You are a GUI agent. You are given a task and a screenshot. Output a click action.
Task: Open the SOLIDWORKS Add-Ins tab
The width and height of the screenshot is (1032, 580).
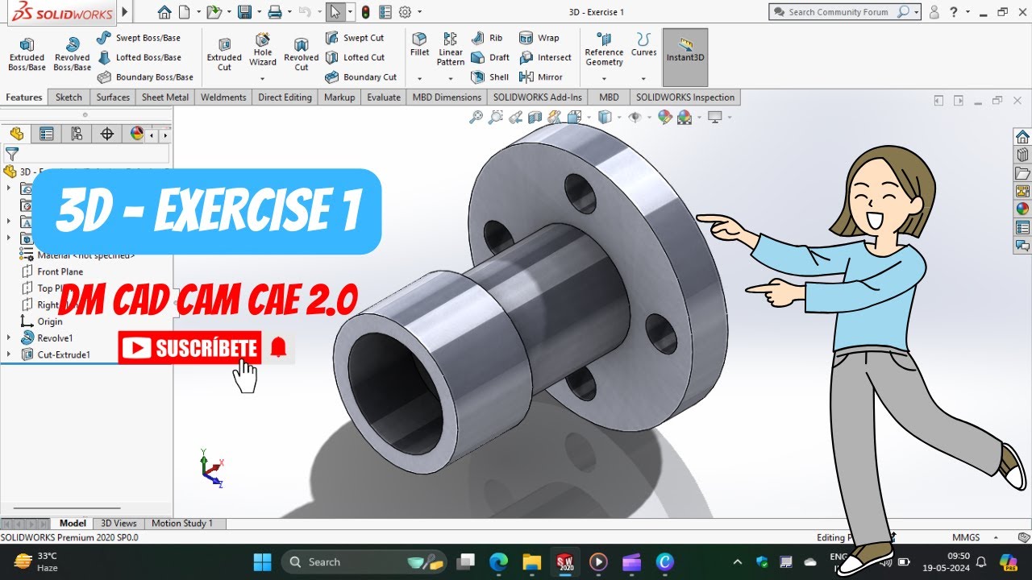click(538, 97)
